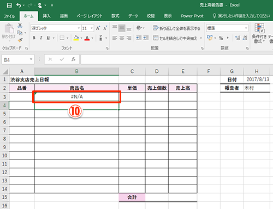Apply the red font color A
The height and width of the screenshot is (209, 273).
[x=87, y=38]
